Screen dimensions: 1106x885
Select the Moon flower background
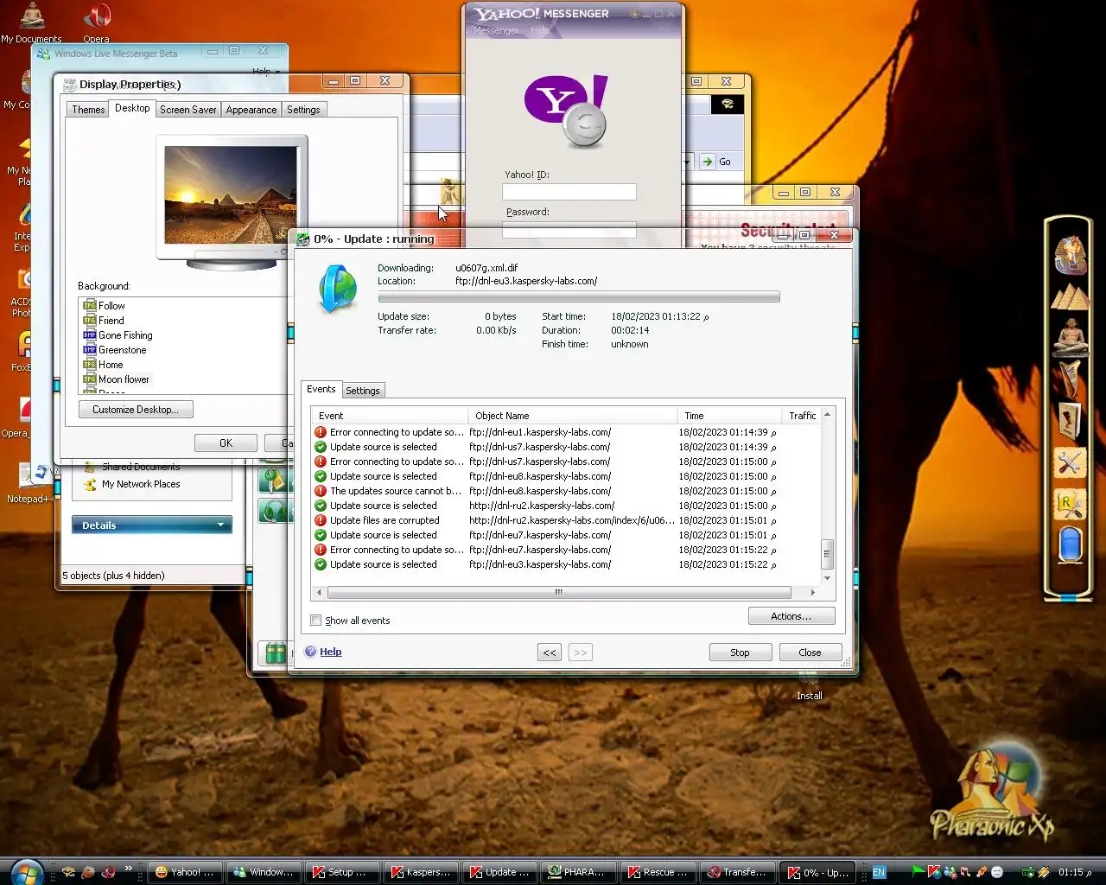116,379
